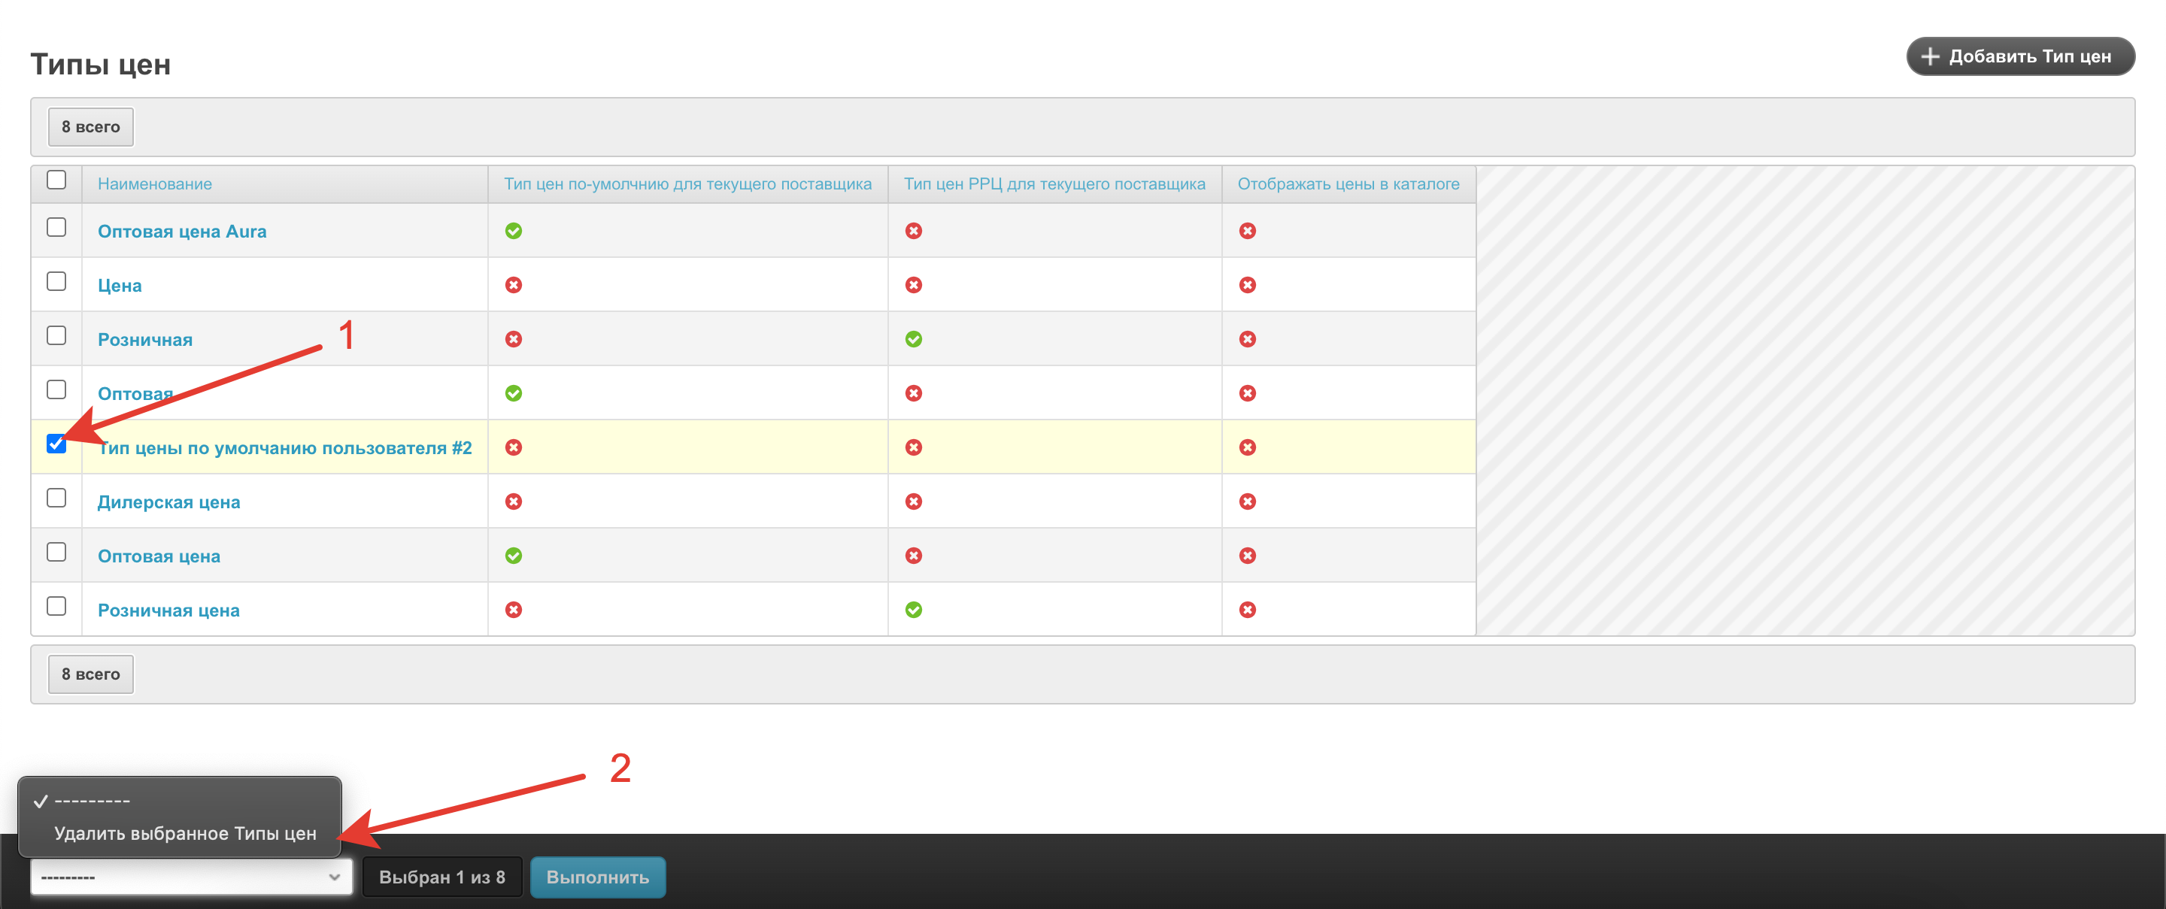Choose the blank dashes option in action list

pos(93,801)
